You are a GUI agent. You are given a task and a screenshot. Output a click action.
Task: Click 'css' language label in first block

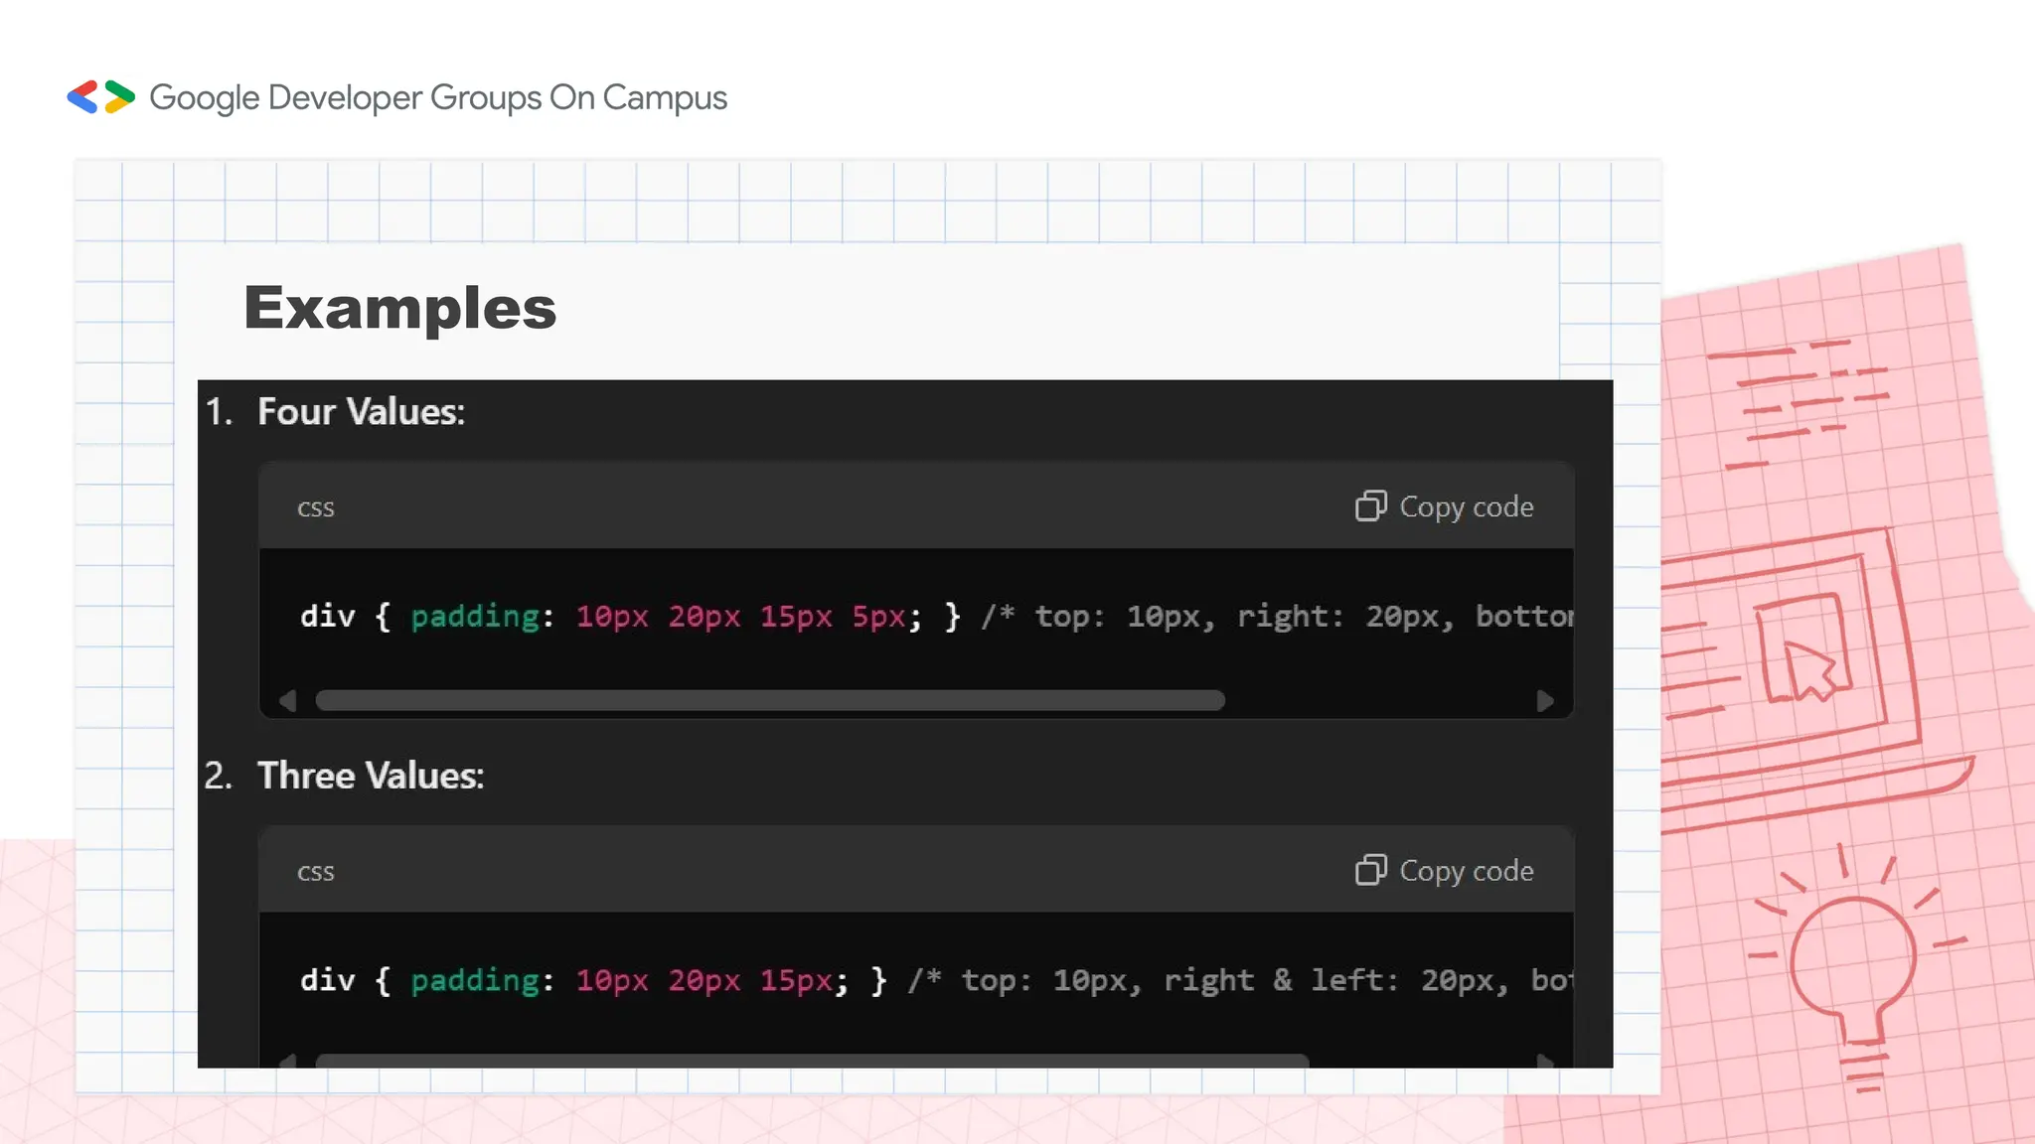[x=315, y=508]
